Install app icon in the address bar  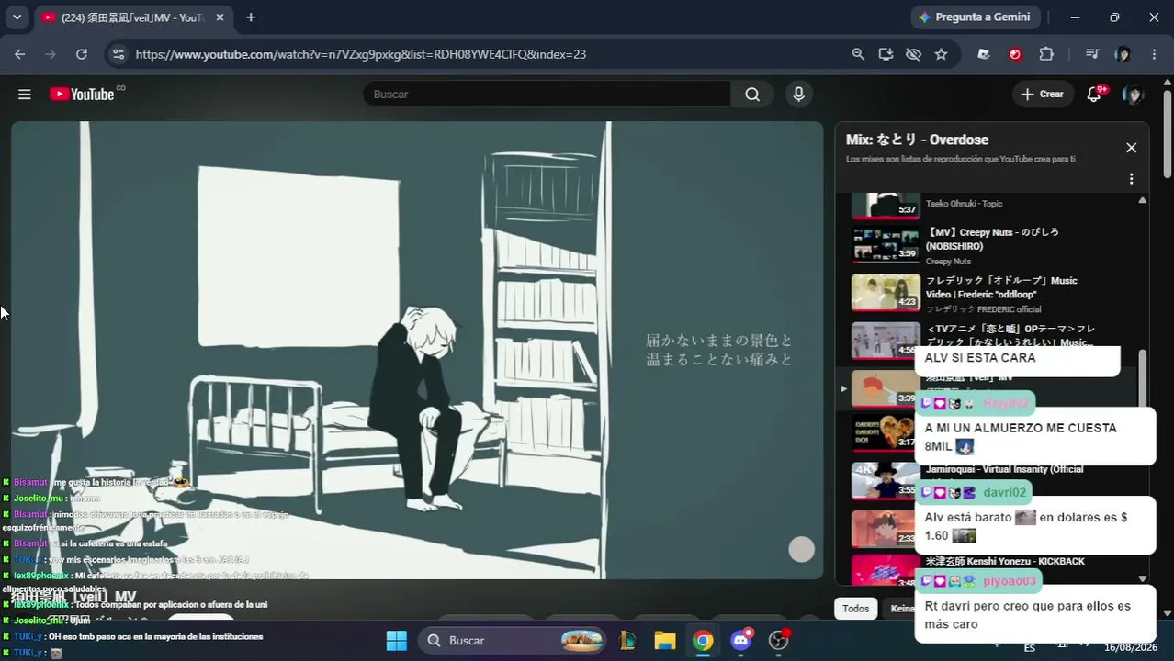(886, 54)
